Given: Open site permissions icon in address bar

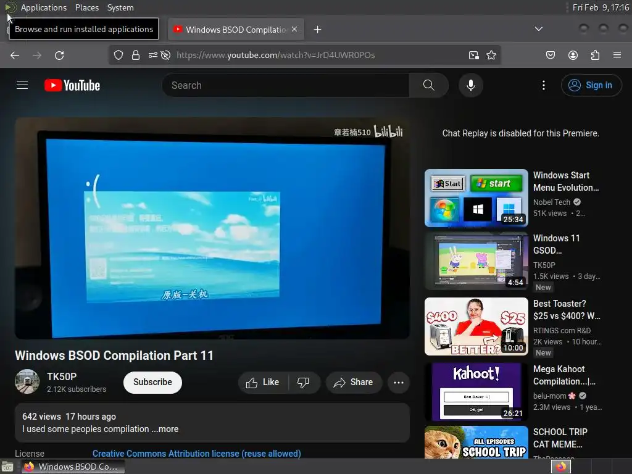Looking at the screenshot, I should click(153, 55).
